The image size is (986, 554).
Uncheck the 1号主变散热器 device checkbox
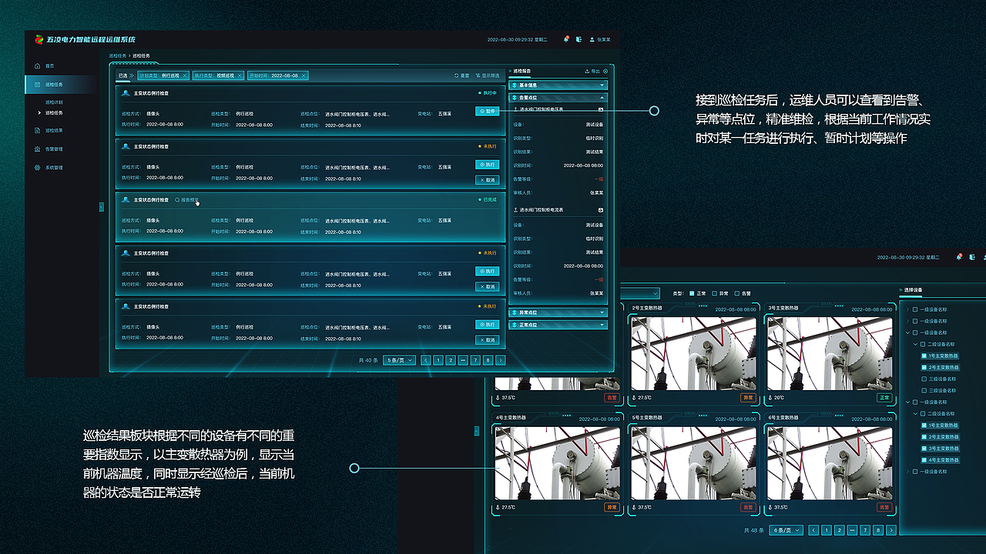[x=924, y=355]
